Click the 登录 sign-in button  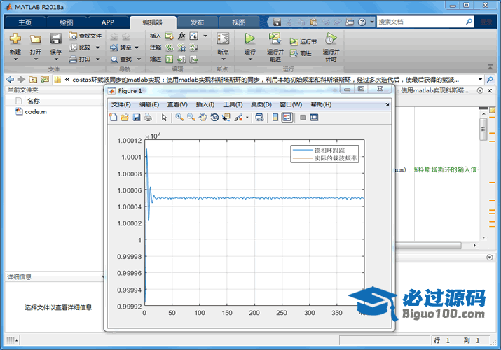pos(486,22)
